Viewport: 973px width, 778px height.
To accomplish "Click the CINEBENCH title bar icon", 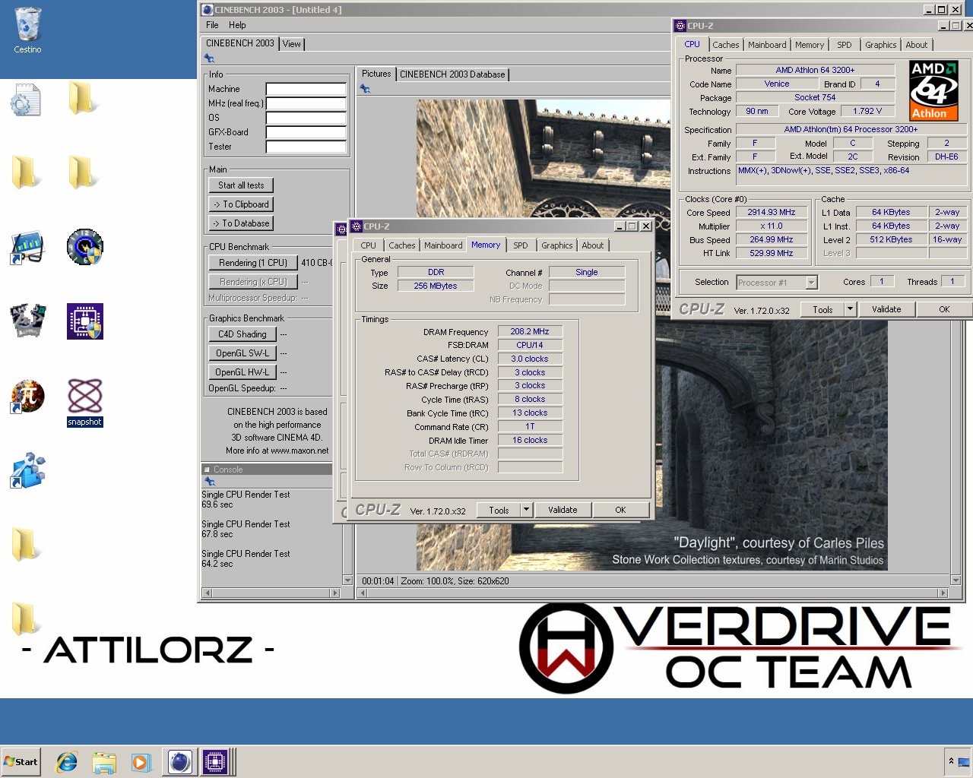I will coord(207,10).
